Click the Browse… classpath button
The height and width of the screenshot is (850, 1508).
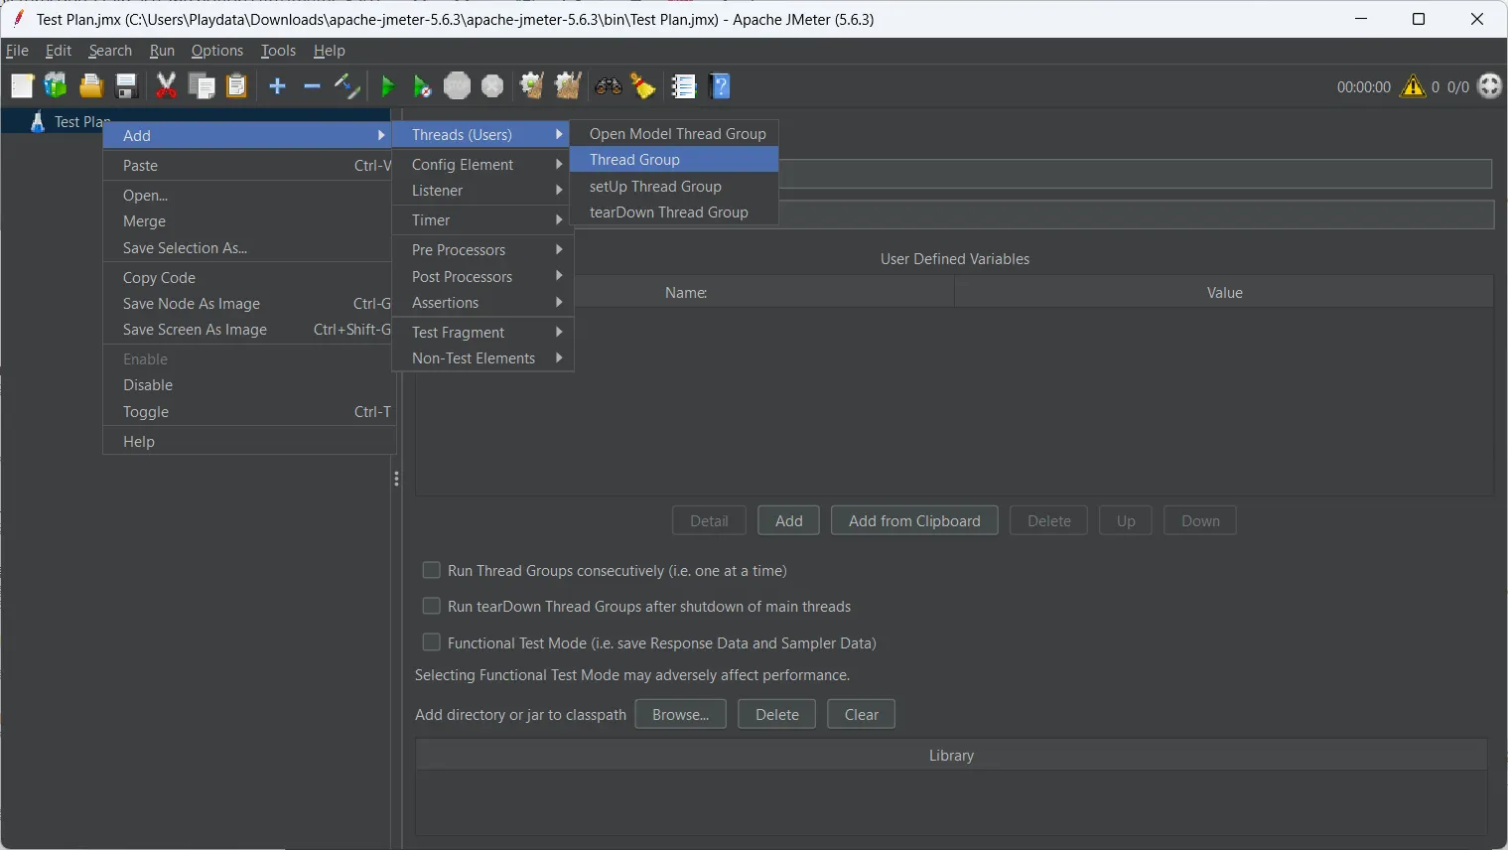681,714
